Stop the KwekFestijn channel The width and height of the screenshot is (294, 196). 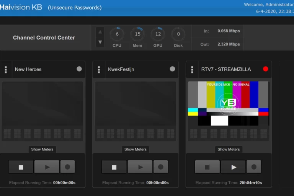pos(114,167)
